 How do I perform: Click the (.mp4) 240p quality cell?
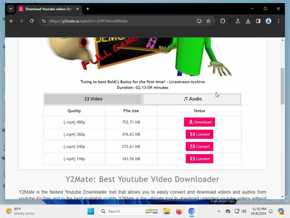(x=74, y=147)
